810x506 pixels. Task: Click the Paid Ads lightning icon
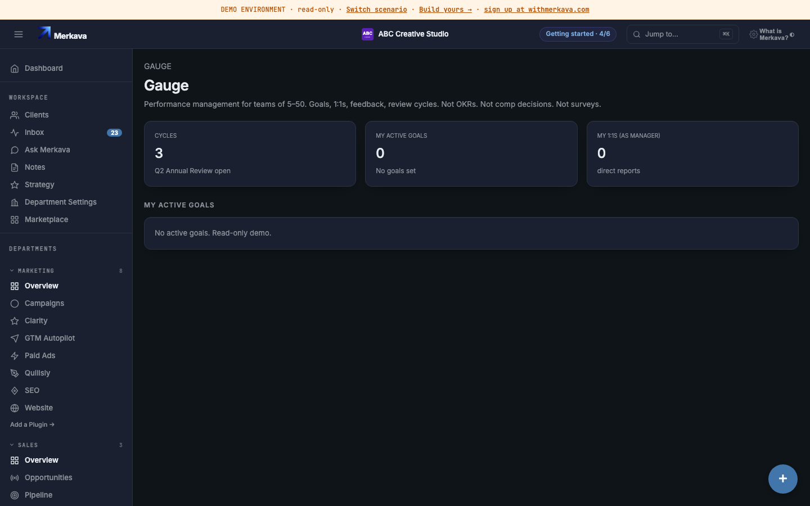click(x=15, y=356)
